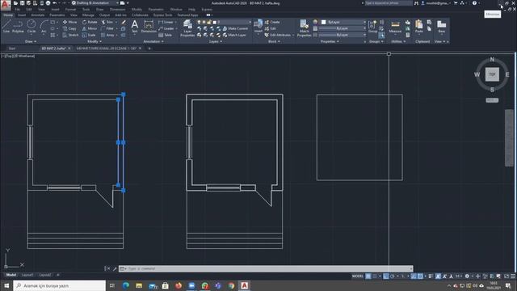Click the Rotate tool

click(x=90, y=22)
